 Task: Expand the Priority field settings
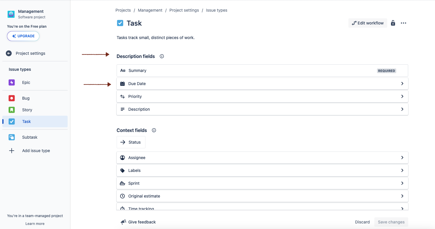[402, 96]
